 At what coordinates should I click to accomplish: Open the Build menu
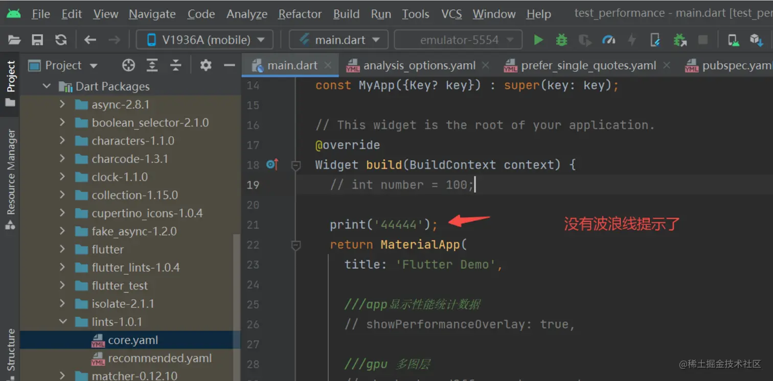point(347,14)
